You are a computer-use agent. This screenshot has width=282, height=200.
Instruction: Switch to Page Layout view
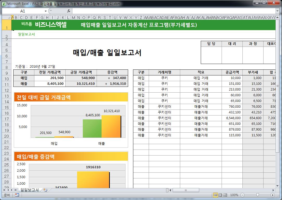220,195
